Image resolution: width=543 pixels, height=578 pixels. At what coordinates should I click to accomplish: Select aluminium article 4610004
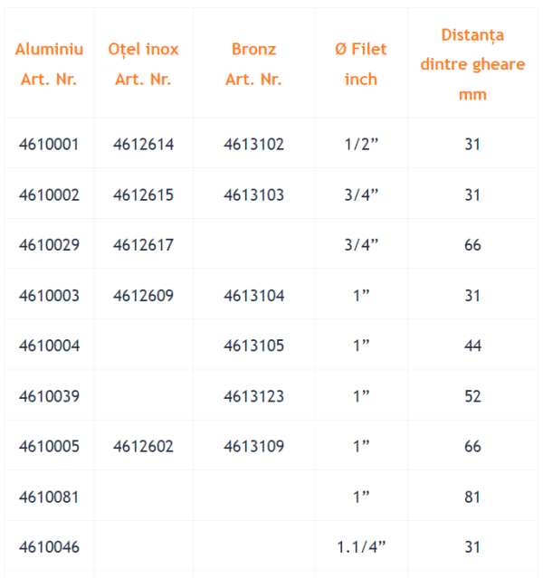pyautogui.click(x=49, y=346)
